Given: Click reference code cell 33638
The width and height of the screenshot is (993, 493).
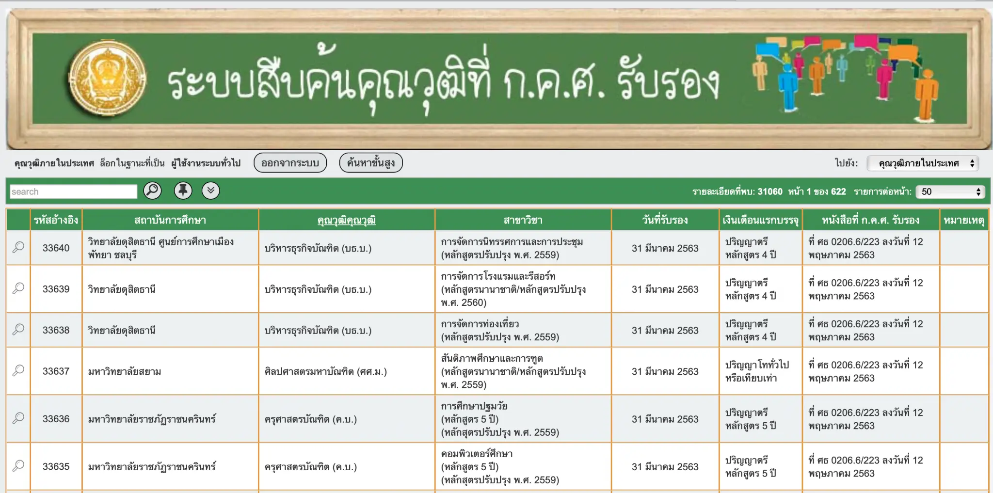Looking at the screenshot, I should point(56,330).
